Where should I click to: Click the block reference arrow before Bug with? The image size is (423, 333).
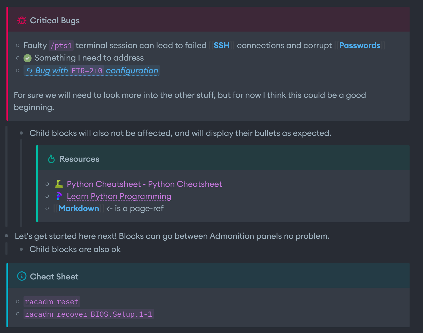pyautogui.click(x=30, y=70)
